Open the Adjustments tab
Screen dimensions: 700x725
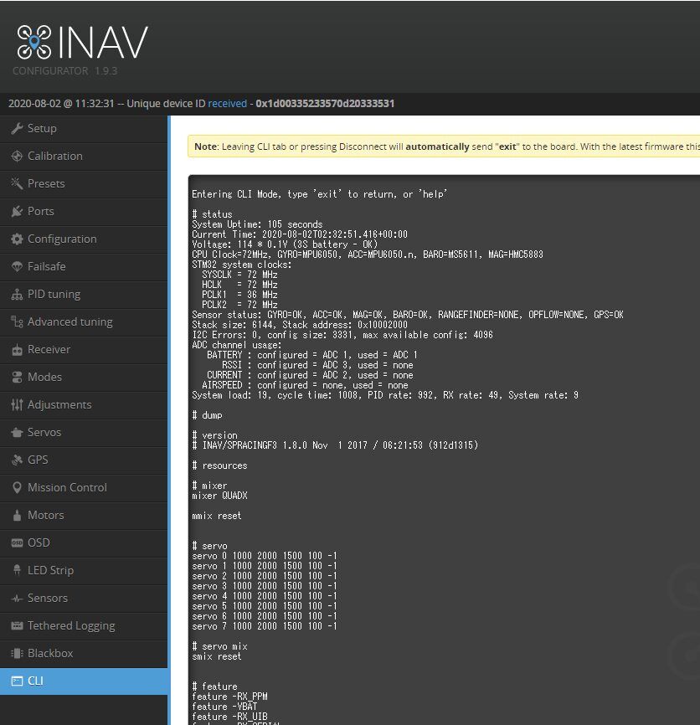(84, 405)
